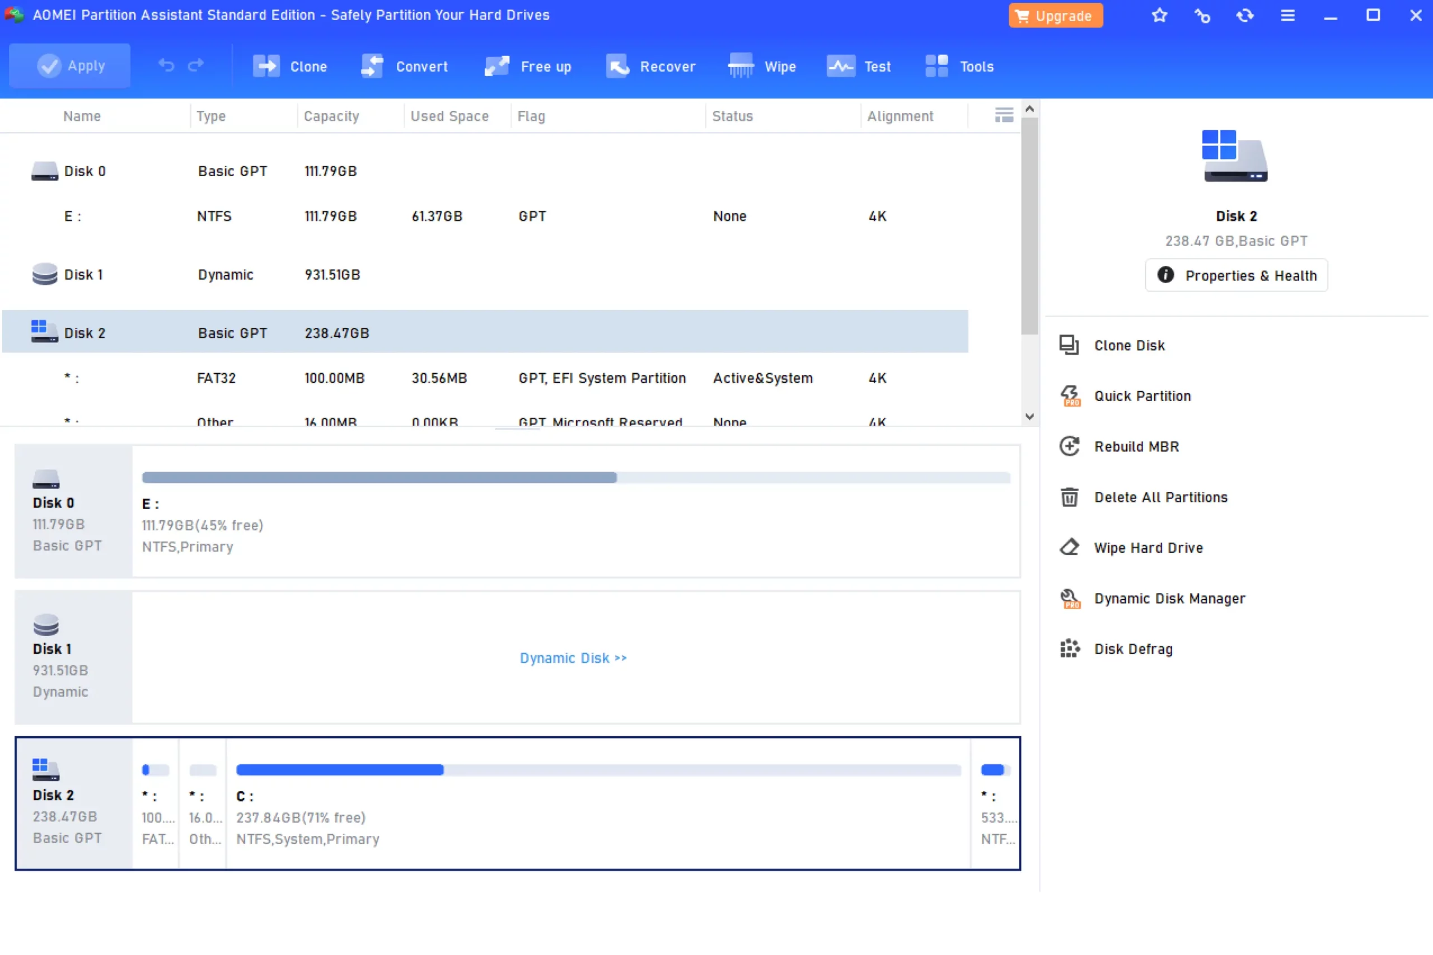Select Rebuild MBR in side panel
Image resolution: width=1433 pixels, height=955 pixels.
pyautogui.click(x=1136, y=446)
